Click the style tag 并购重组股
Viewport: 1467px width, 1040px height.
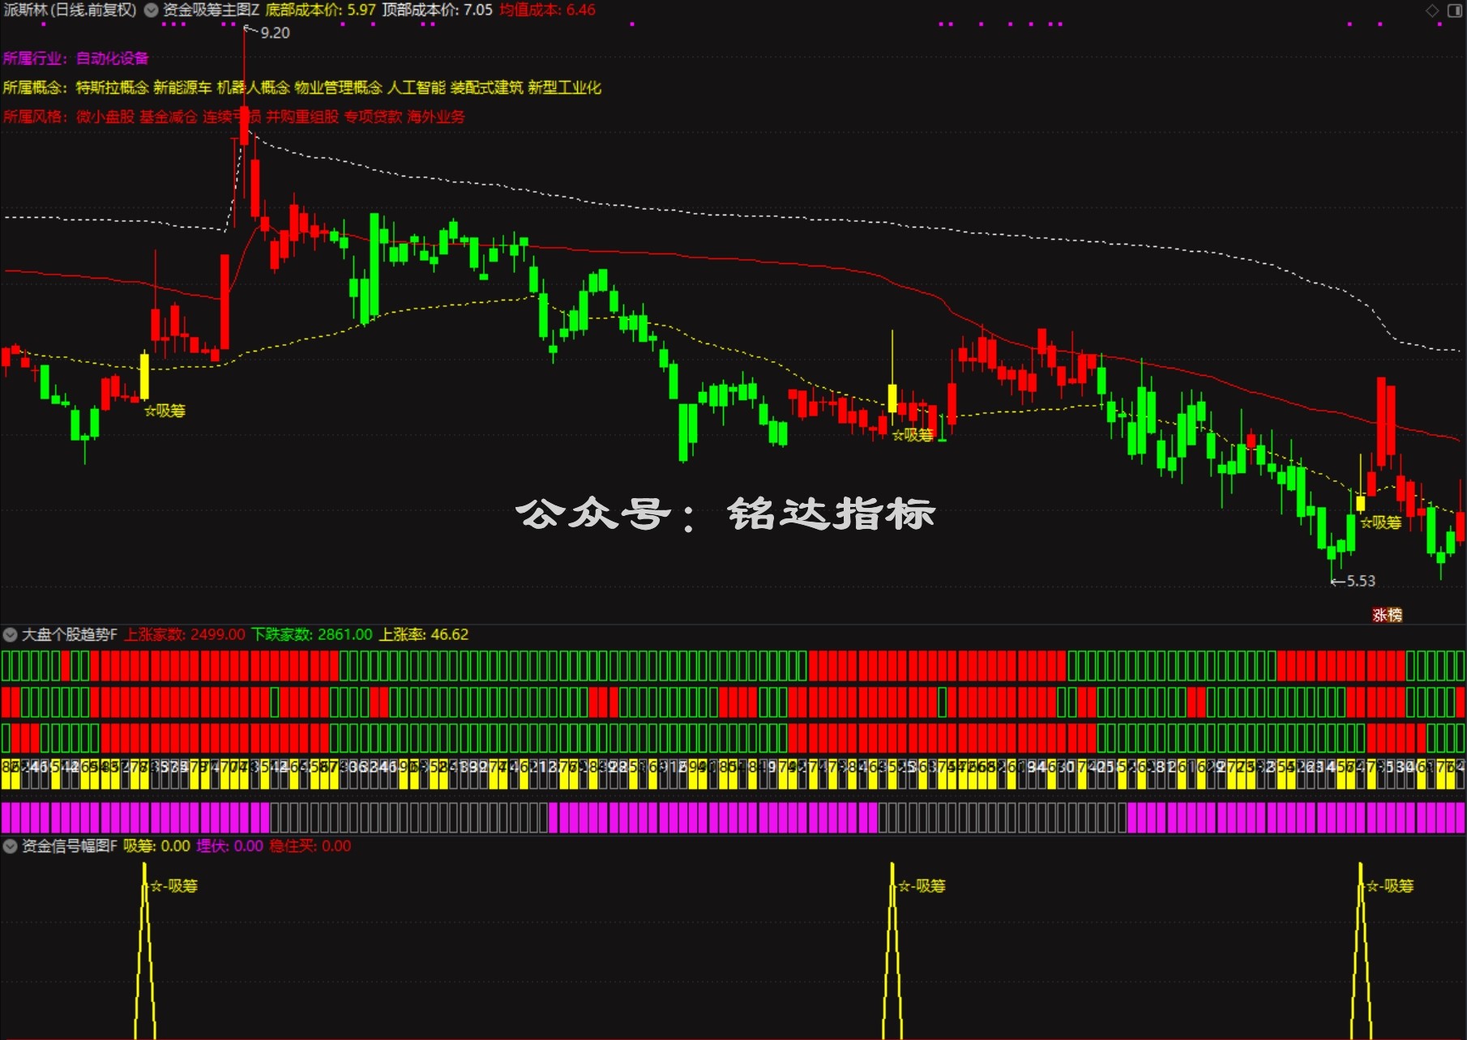302,117
